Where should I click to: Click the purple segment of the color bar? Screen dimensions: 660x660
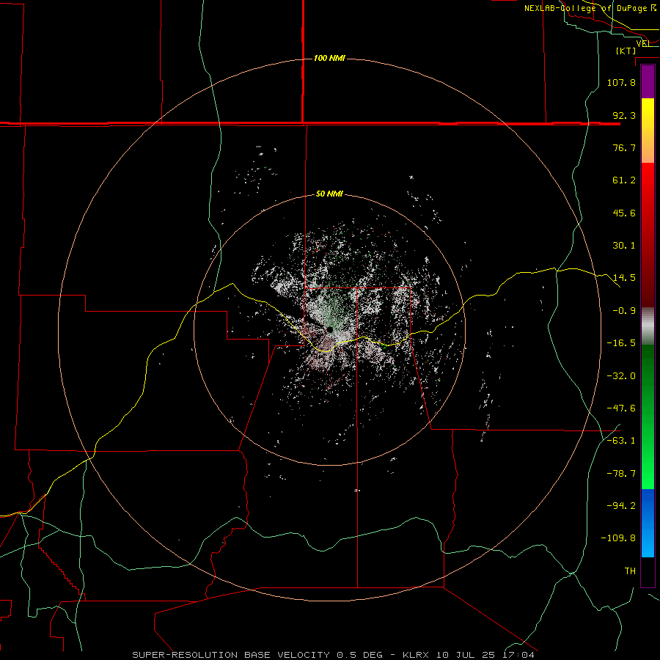648,82
